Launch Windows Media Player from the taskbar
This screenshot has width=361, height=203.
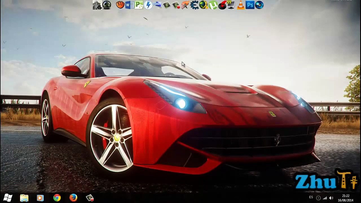[40, 198]
